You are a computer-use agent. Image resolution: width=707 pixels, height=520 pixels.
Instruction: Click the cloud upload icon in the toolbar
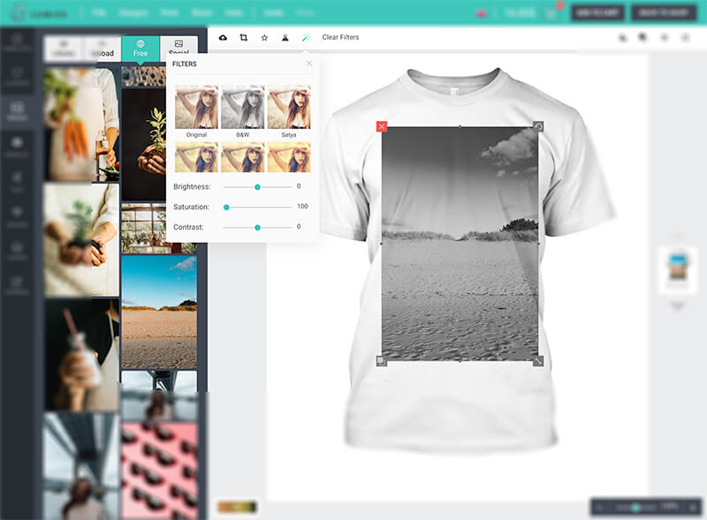pos(223,37)
